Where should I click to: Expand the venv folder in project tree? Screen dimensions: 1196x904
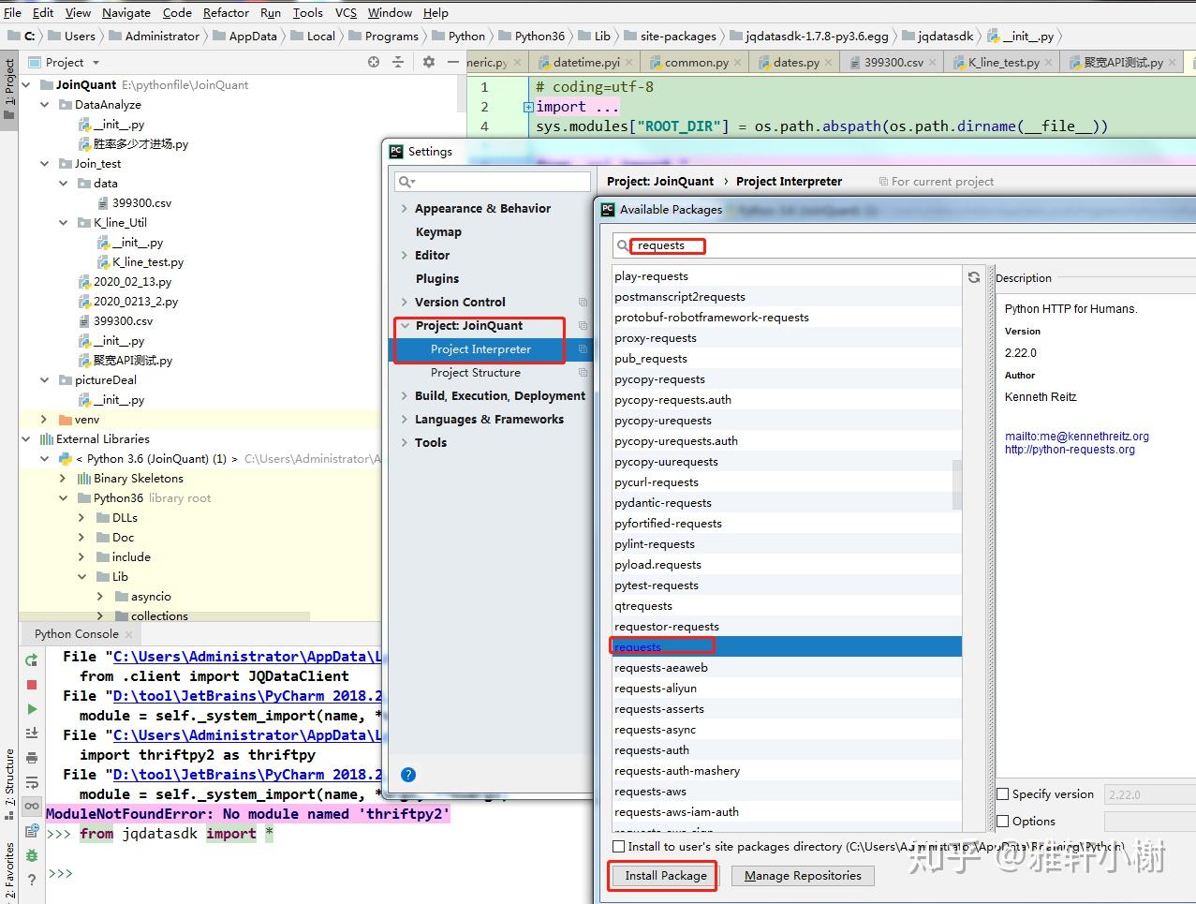point(44,419)
